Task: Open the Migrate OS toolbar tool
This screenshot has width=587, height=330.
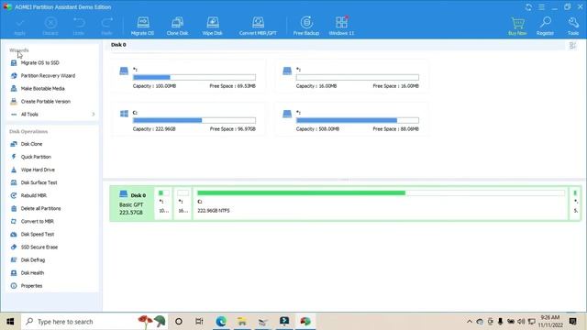Action: coord(142,26)
